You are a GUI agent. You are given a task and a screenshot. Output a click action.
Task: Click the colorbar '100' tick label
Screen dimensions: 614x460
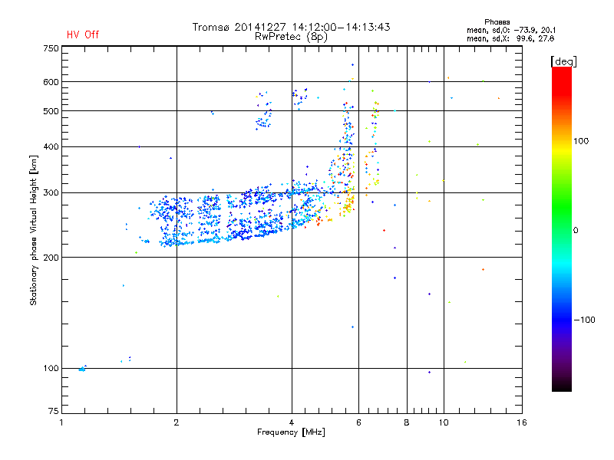click(581, 141)
